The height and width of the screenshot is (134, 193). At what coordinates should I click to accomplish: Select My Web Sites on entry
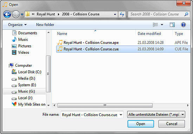[x=32, y=104]
